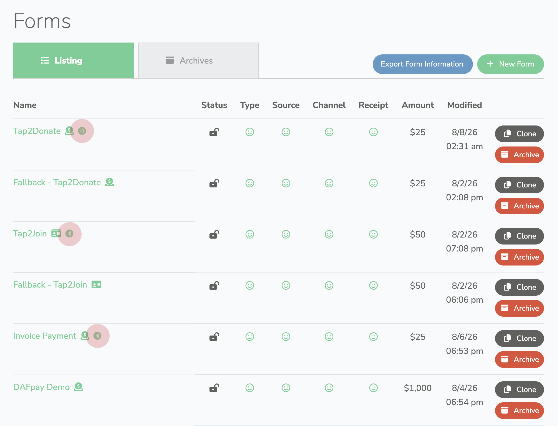Click the unlock status icon in Fallback - Tap2Join row
The width and height of the screenshot is (558, 426).
point(214,286)
